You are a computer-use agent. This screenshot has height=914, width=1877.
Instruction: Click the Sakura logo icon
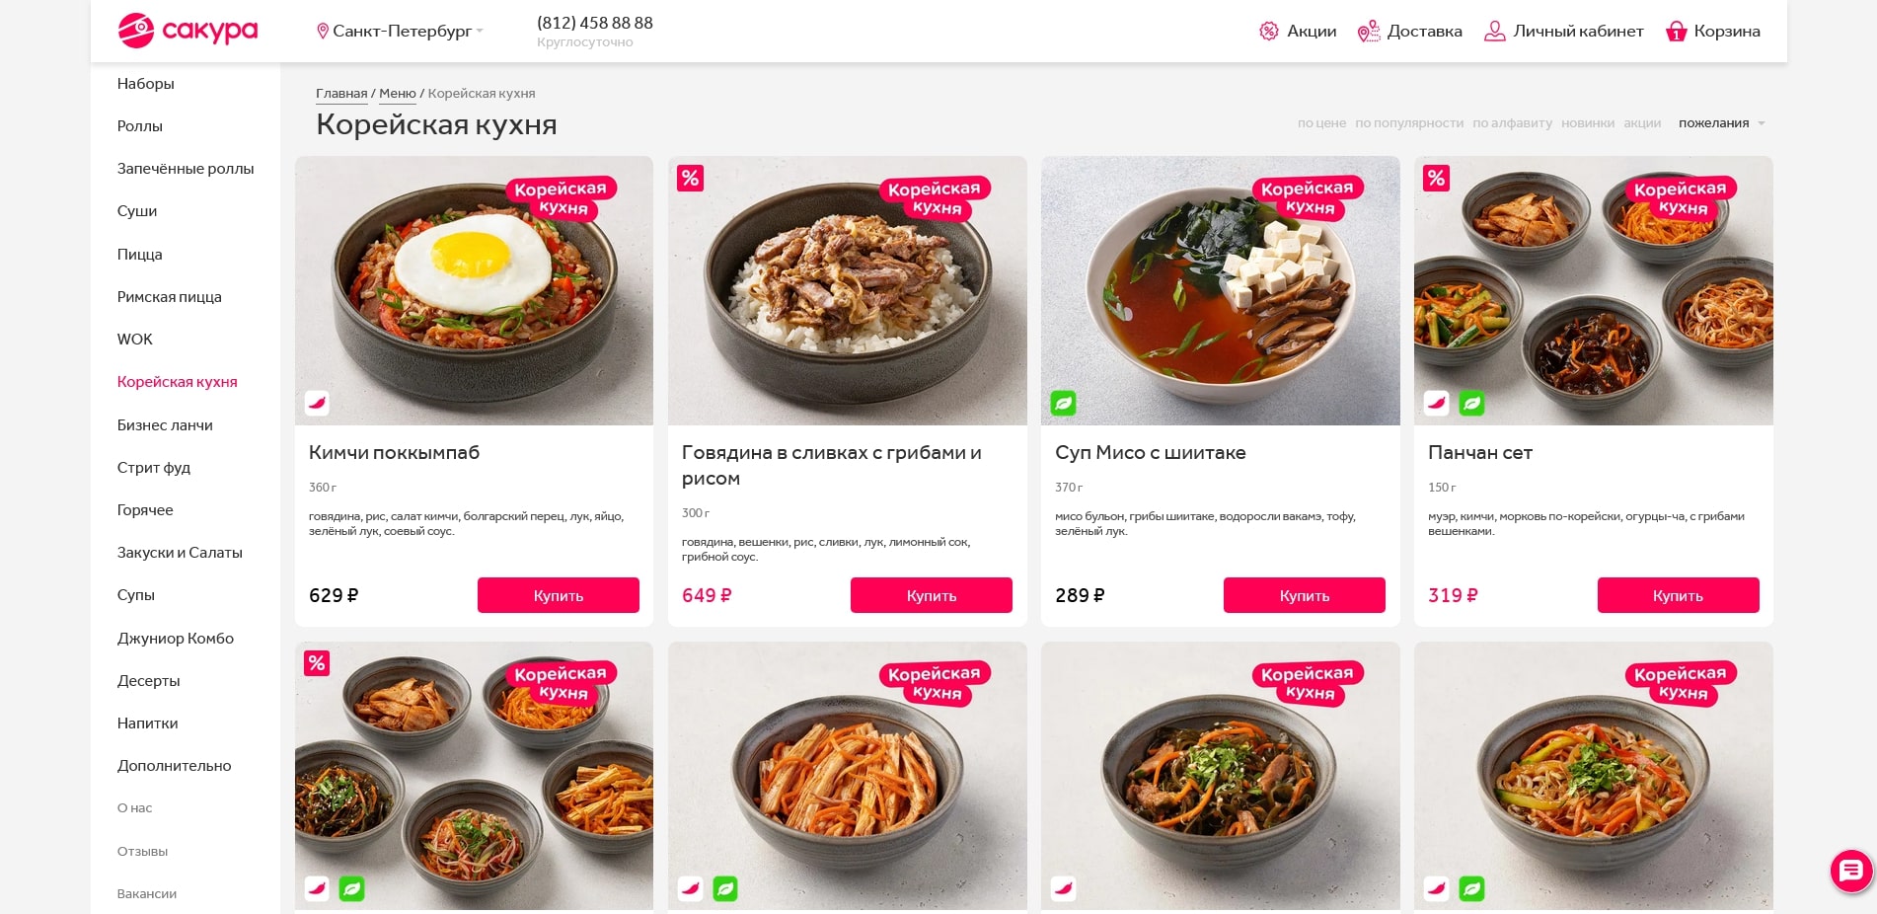[136, 31]
